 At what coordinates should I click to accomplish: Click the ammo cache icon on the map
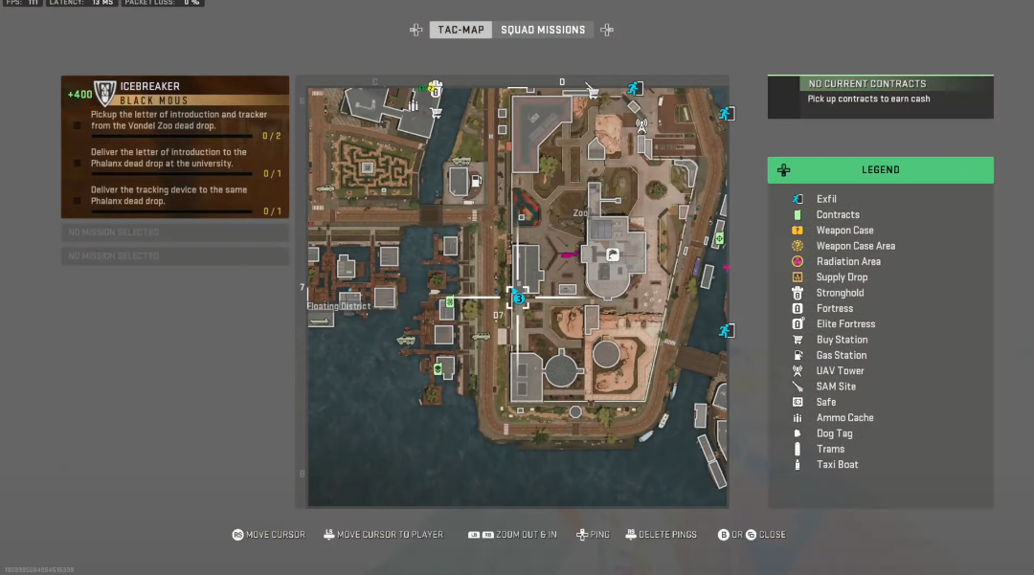click(x=413, y=105)
